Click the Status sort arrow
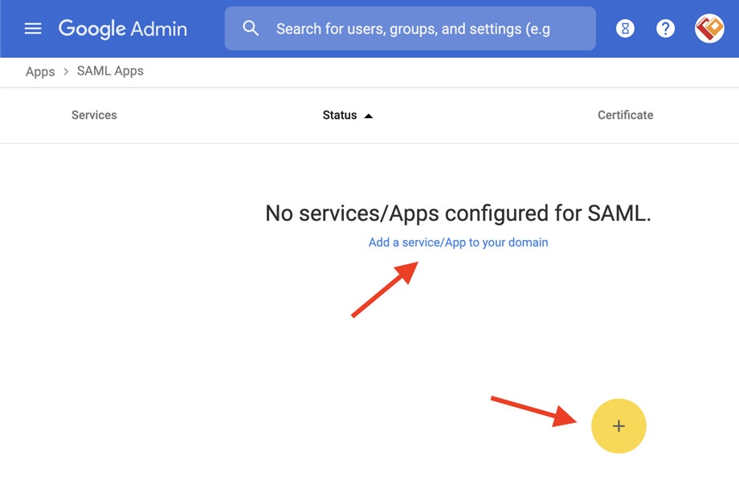The height and width of the screenshot is (492, 739). click(369, 116)
